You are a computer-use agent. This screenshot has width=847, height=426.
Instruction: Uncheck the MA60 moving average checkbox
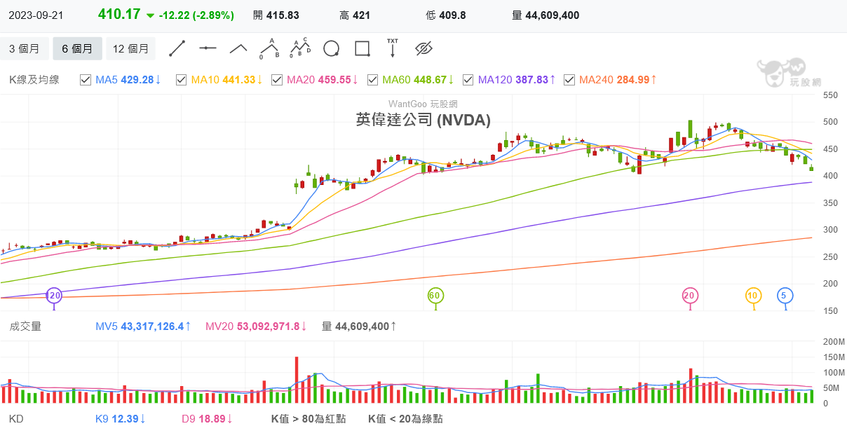pos(372,80)
